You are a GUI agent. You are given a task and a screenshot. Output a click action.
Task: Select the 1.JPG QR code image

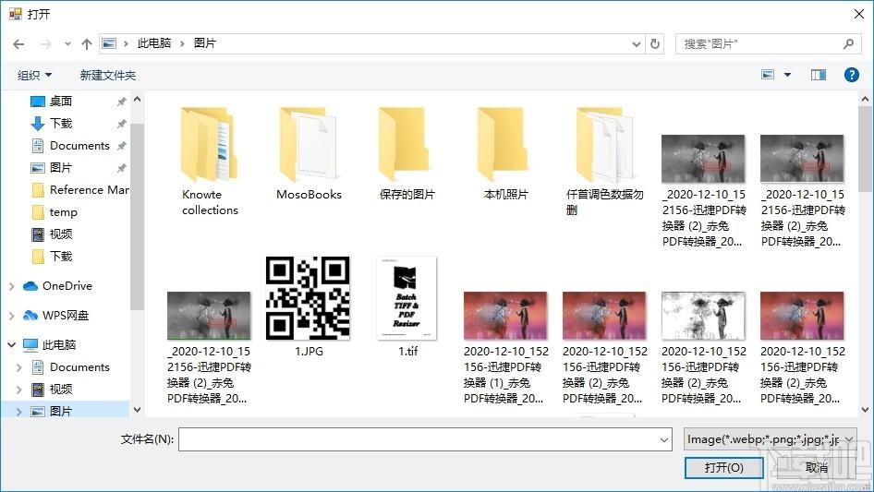tap(309, 298)
